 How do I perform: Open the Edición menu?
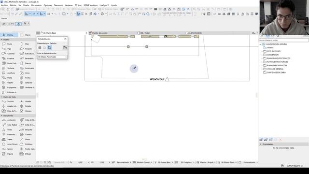pyautogui.click(x=13, y=5)
